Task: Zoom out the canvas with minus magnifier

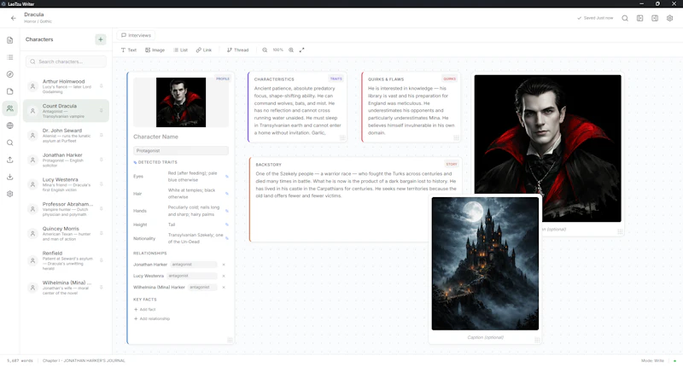Action: [x=265, y=50]
